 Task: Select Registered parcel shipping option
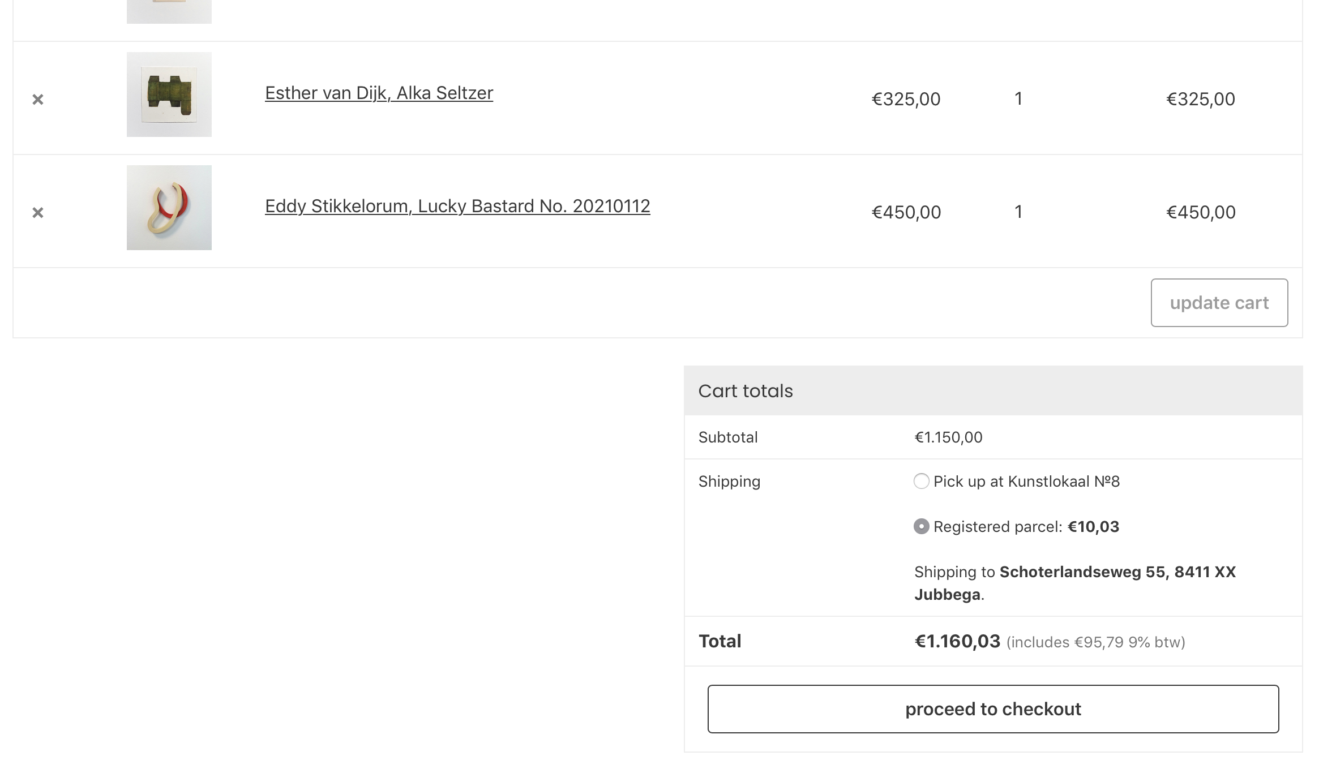tap(922, 526)
